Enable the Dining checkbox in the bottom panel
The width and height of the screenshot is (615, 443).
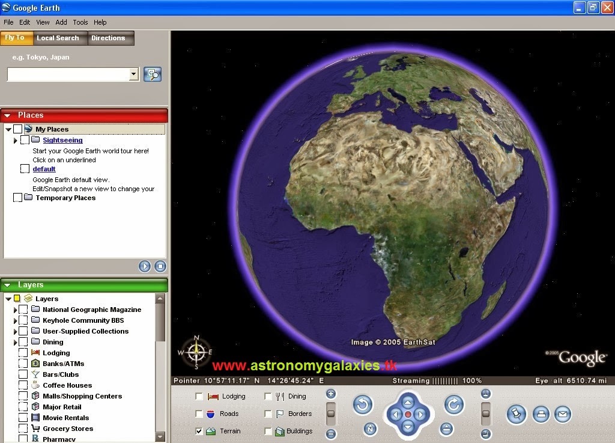pyautogui.click(x=268, y=396)
